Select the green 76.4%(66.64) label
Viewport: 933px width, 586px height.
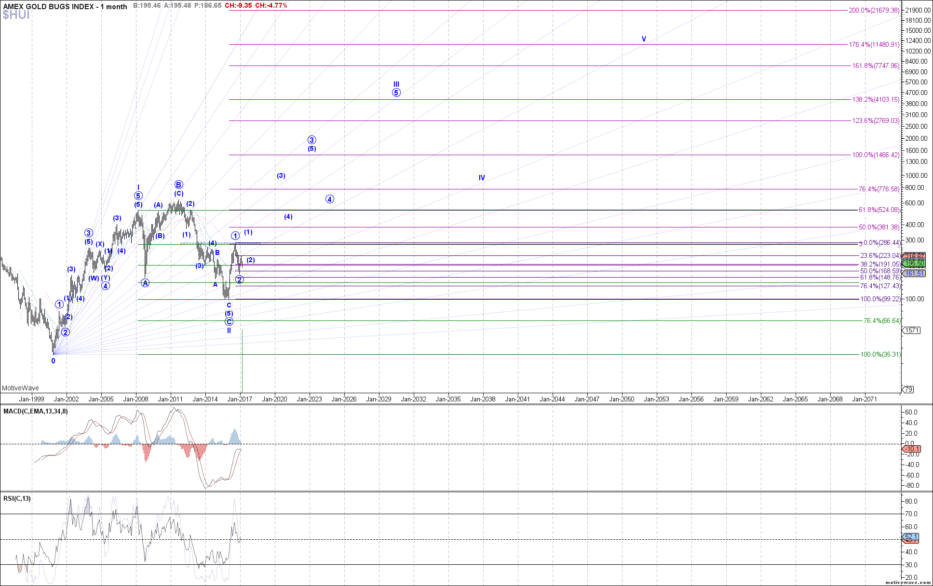click(x=881, y=320)
